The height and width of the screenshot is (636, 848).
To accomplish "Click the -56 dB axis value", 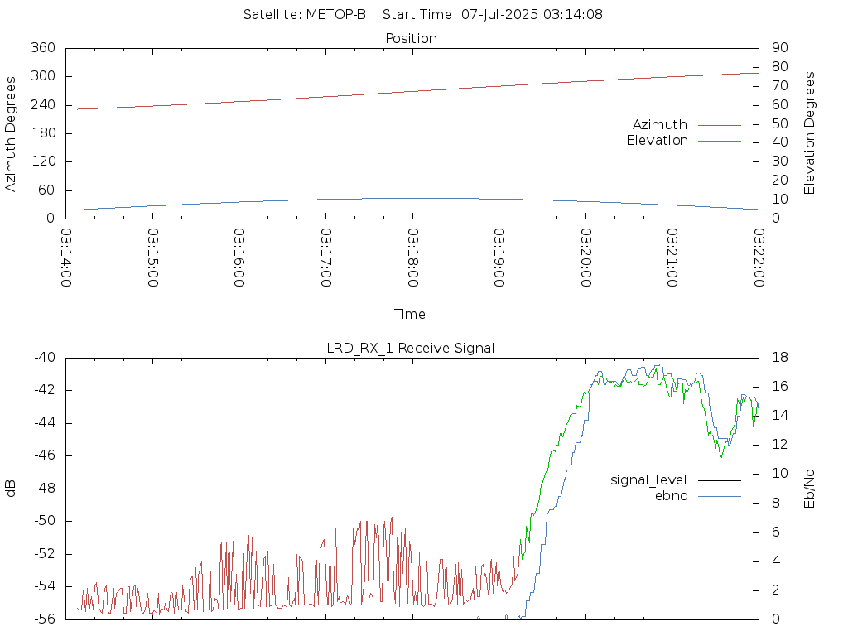I will coord(45,619).
